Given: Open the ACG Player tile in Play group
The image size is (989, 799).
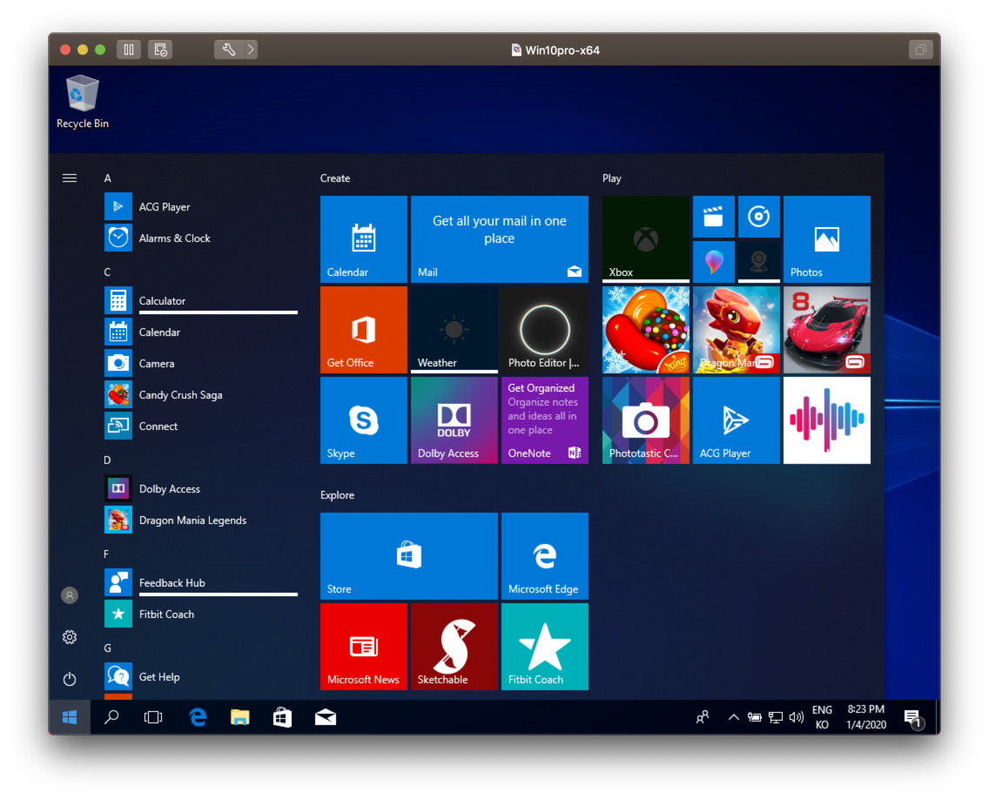Looking at the screenshot, I should (x=736, y=420).
